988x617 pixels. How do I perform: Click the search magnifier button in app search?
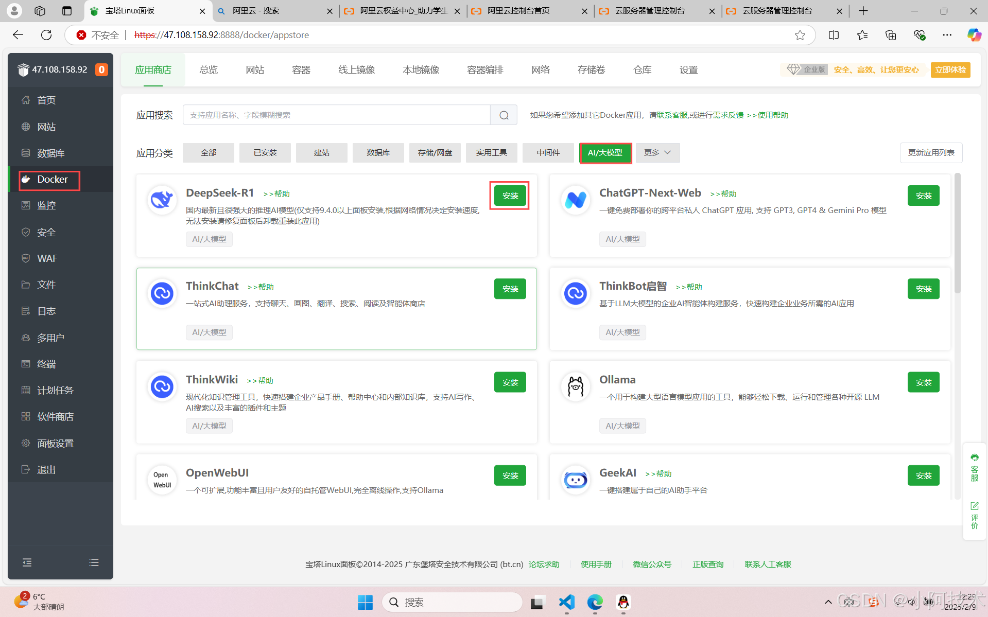tap(504, 115)
